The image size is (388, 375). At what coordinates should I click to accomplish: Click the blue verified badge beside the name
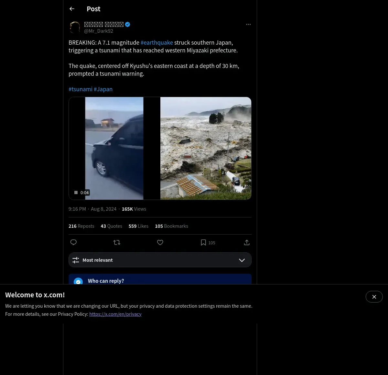tap(128, 24)
